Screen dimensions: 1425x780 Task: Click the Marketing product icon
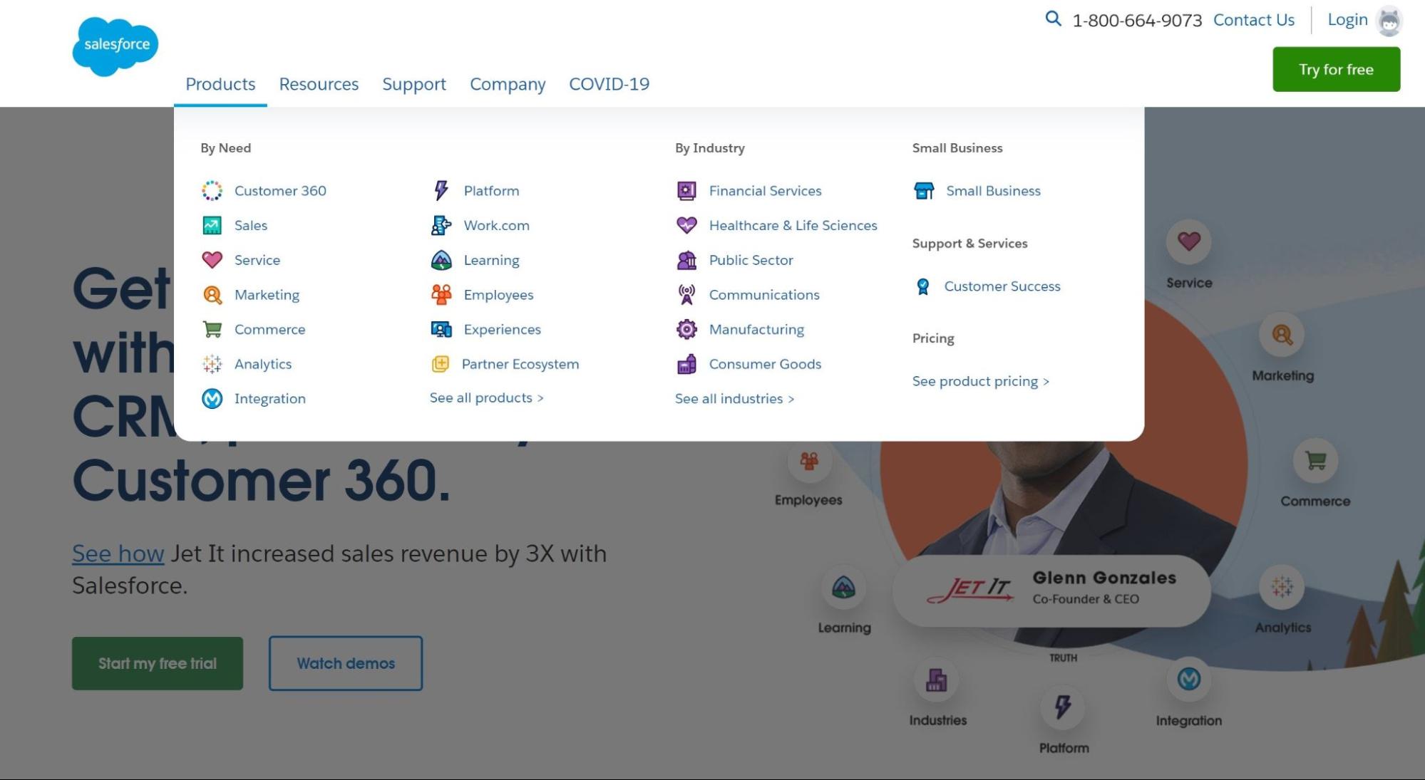coord(212,294)
